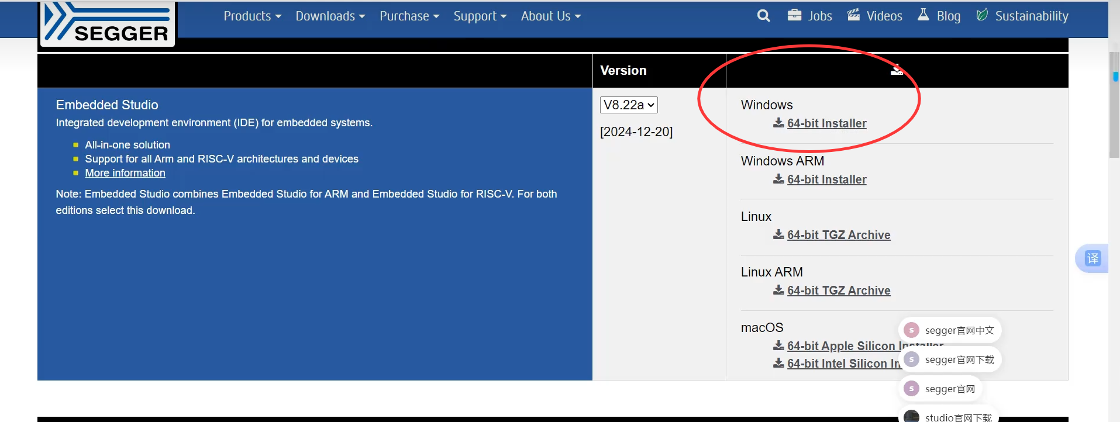Click the More information link
Screen dimensions: 1120x422
pos(125,173)
